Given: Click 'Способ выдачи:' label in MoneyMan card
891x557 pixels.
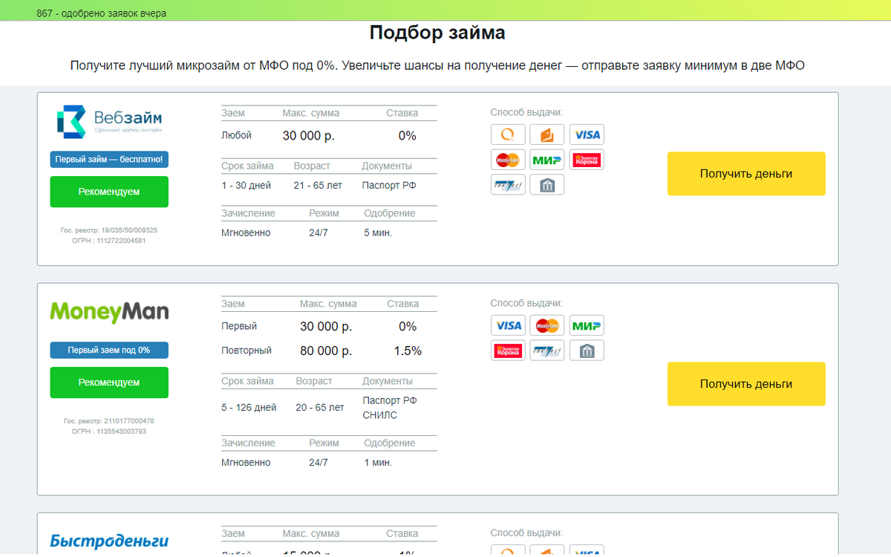Looking at the screenshot, I should tap(526, 303).
